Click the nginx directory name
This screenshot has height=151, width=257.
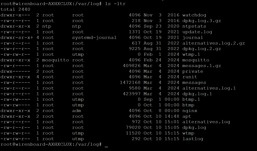(190, 111)
